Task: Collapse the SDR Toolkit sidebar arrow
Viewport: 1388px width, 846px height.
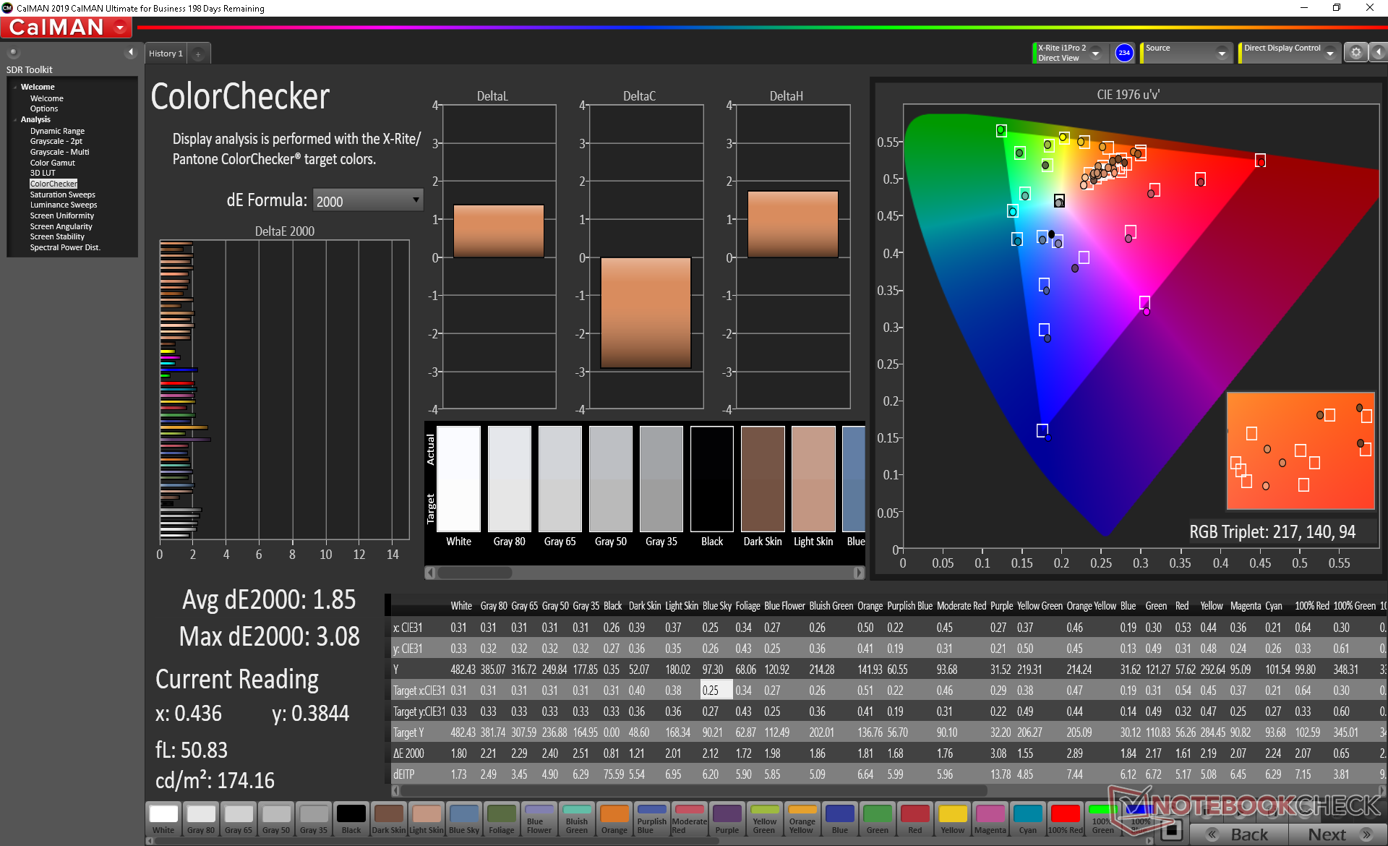Action: [130, 52]
